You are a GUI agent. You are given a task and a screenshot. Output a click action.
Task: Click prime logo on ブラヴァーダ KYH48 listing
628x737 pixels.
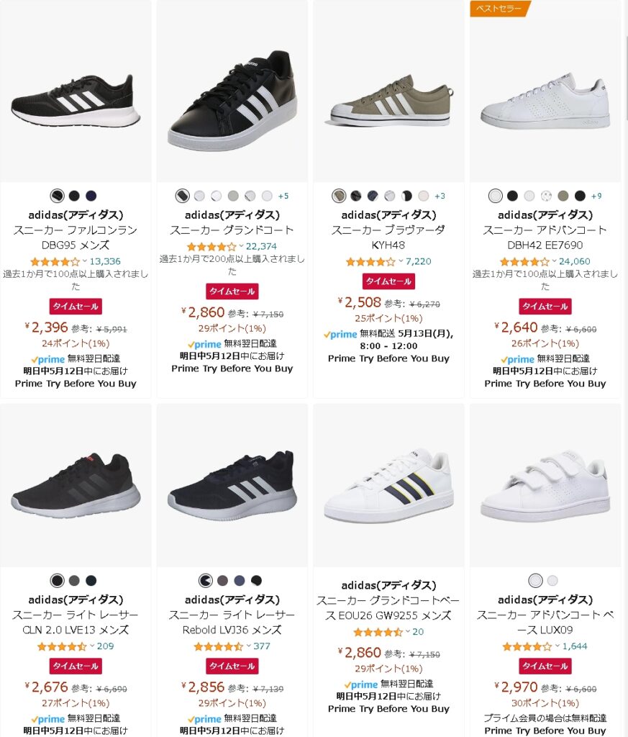[340, 334]
